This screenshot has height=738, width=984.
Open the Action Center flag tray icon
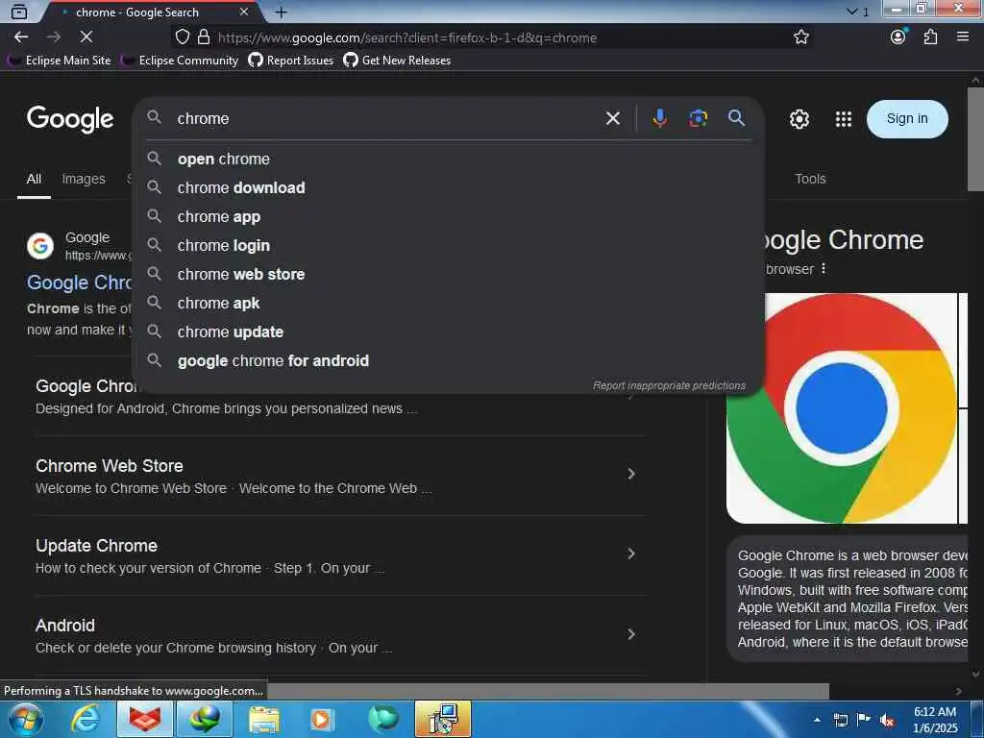pyautogui.click(x=864, y=720)
